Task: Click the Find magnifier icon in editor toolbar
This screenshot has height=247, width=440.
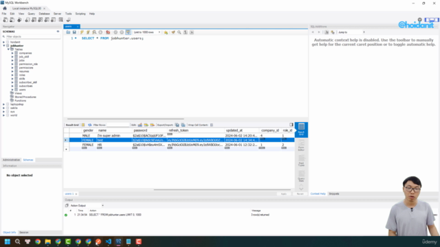Action: [x=179, y=32]
